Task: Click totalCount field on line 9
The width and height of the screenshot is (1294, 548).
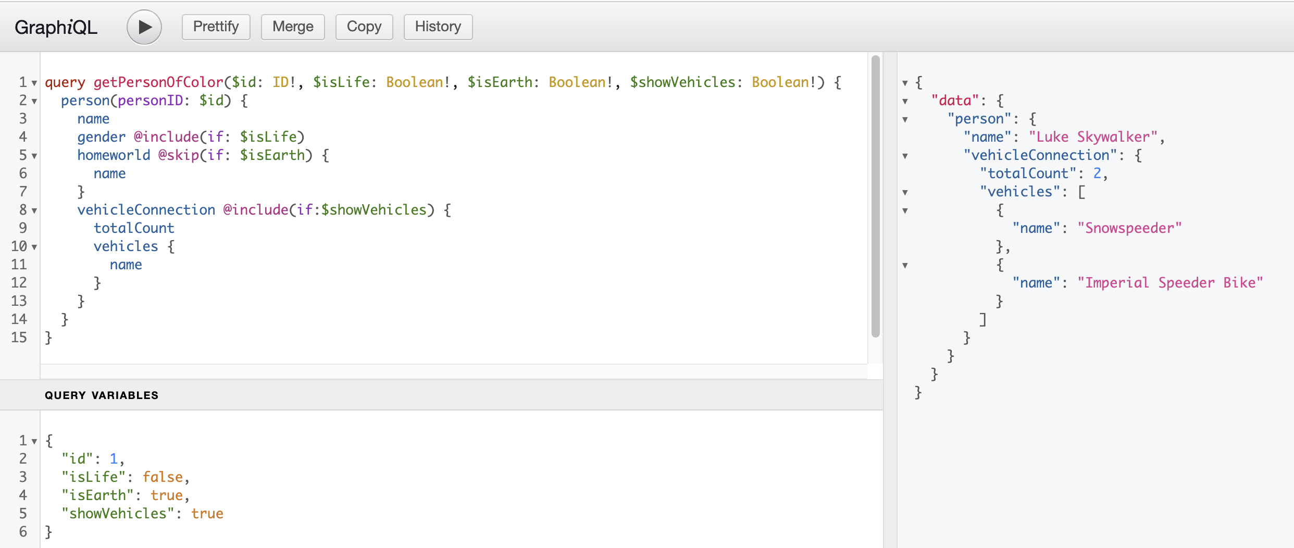Action: [x=134, y=228]
